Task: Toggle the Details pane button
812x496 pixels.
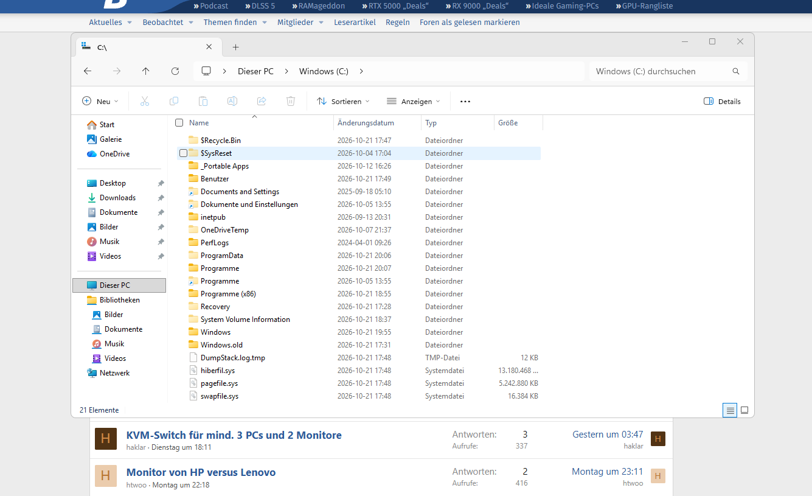Action: (x=722, y=102)
